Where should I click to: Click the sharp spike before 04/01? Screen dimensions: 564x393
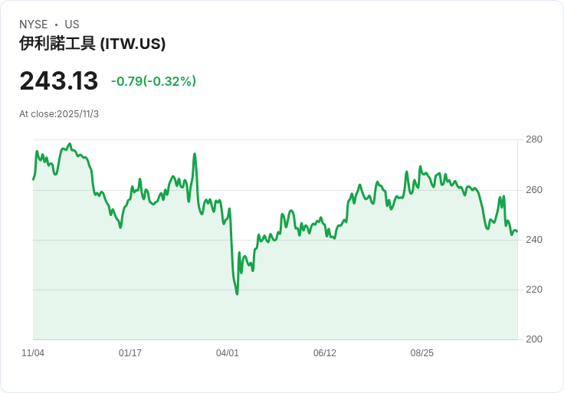[x=195, y=154]
